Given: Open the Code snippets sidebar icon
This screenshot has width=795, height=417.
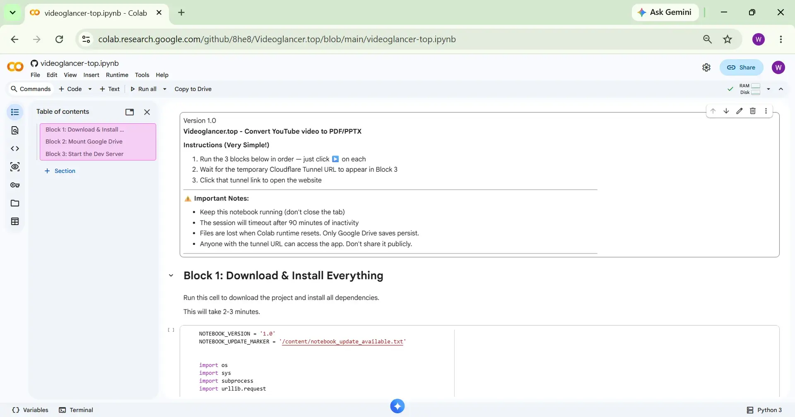Looking at the screenshot, I should (x=15, y=149).
